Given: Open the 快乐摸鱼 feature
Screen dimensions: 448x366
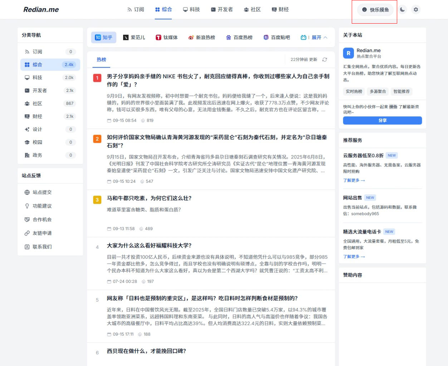Looking at the screenshot, I should [x=374, y=10].
